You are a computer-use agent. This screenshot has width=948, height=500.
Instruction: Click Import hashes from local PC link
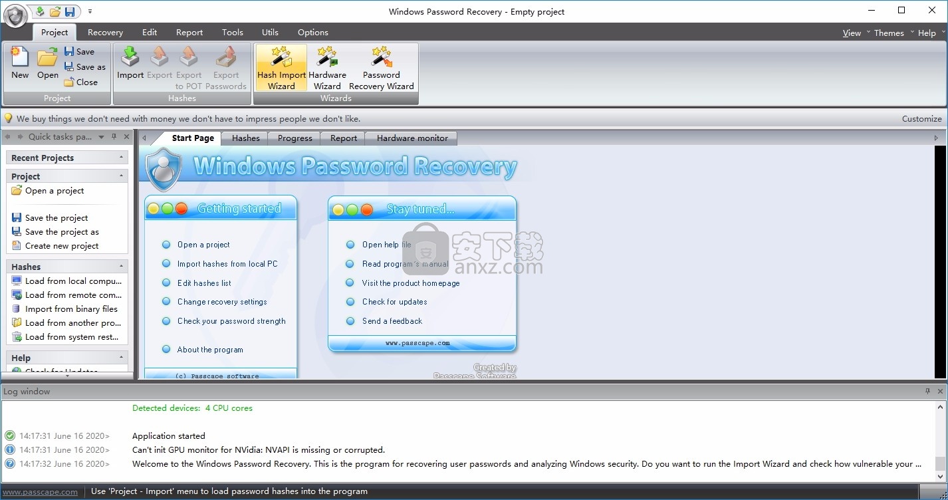point(227,263)
